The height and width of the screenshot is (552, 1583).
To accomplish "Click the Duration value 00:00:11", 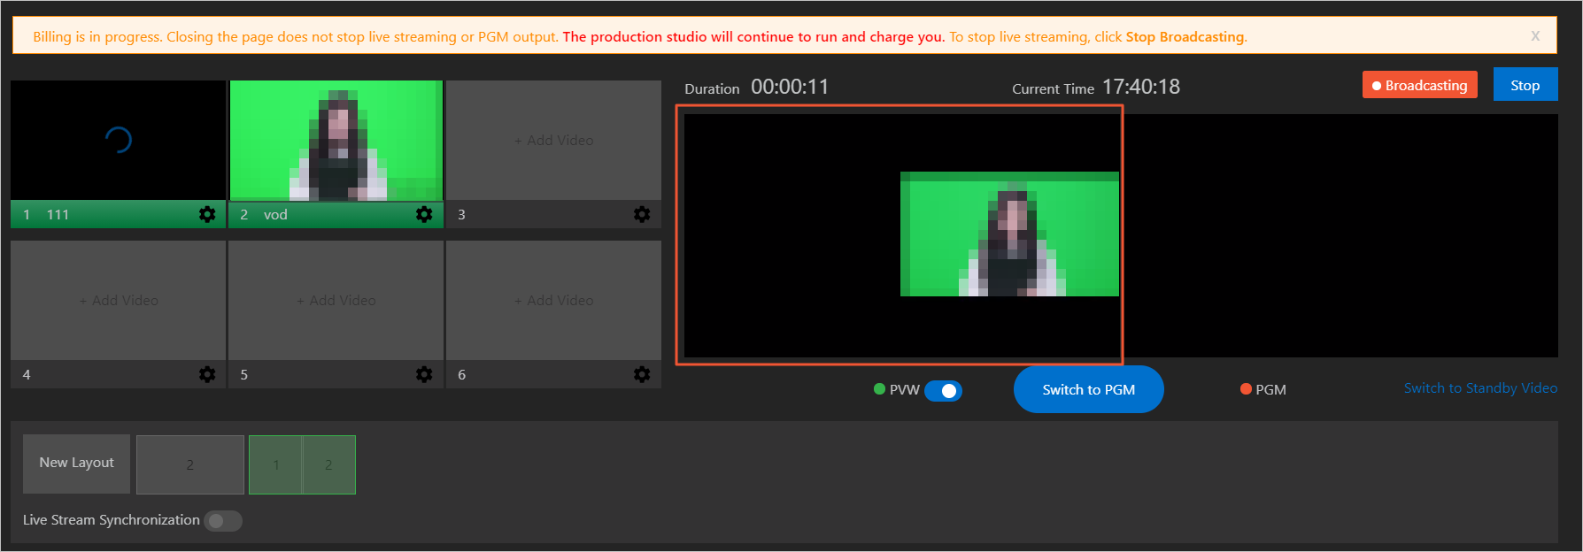I will click(790, 87).
